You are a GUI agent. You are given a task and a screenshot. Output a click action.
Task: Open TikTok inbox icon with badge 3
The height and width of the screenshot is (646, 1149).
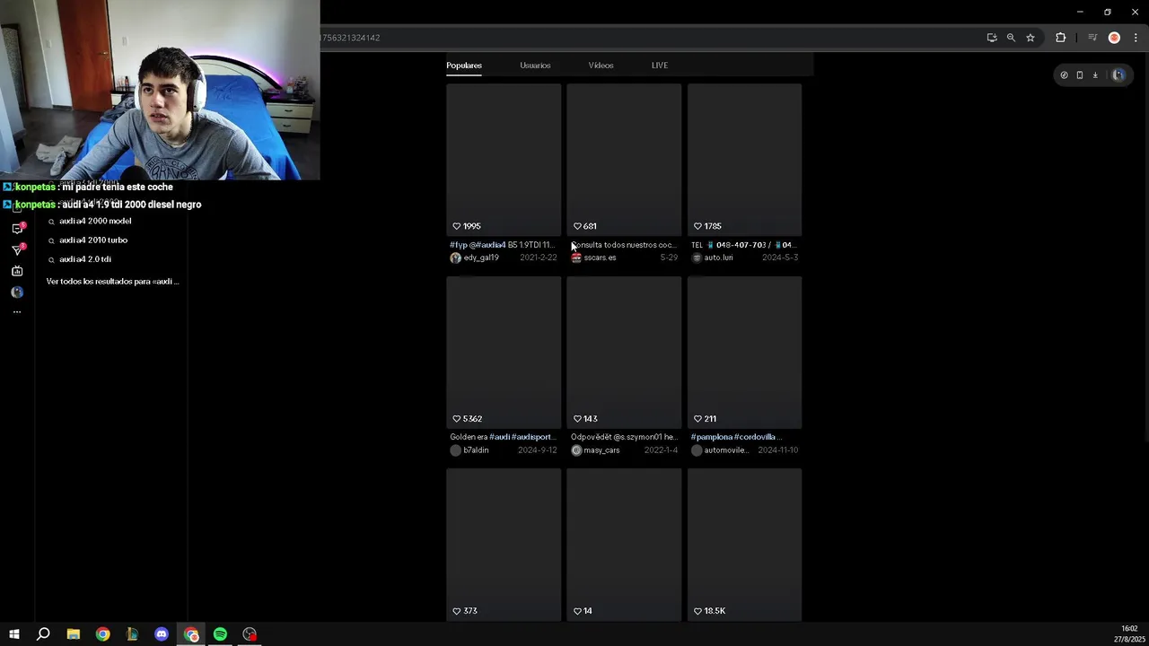coord(17,249)
